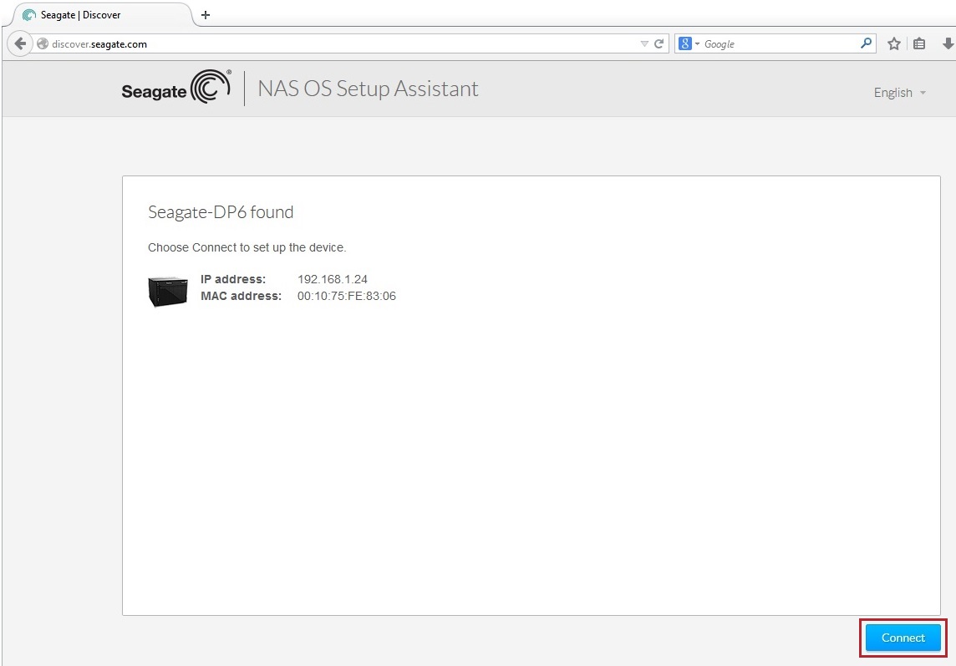Click the MAC address 00:10:75:FE:83:06
Screen dimensions: 956x666
click(x=346, y=297)
